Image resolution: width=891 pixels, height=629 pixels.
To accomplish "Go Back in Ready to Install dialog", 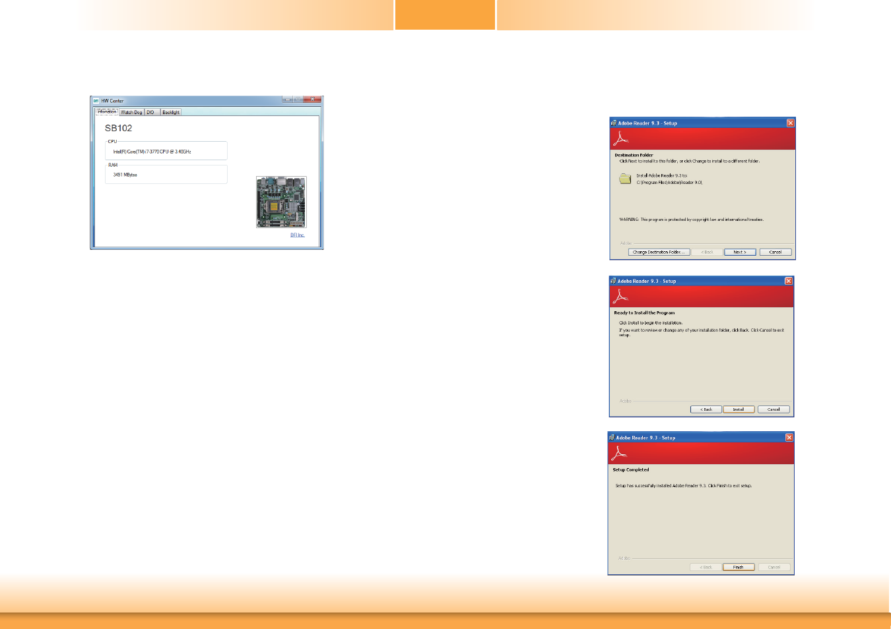I will click(x=706, y=409).
